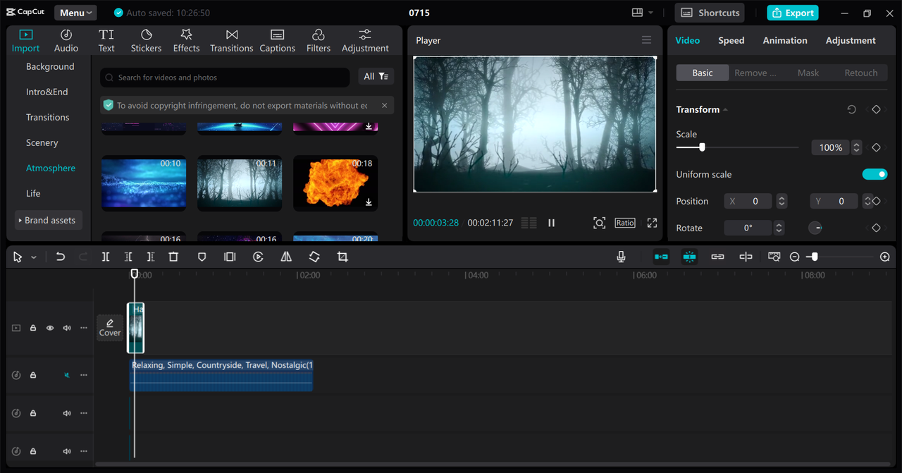
Task: Toggle auto snapping in timeline
Action: tap(689, 257)
